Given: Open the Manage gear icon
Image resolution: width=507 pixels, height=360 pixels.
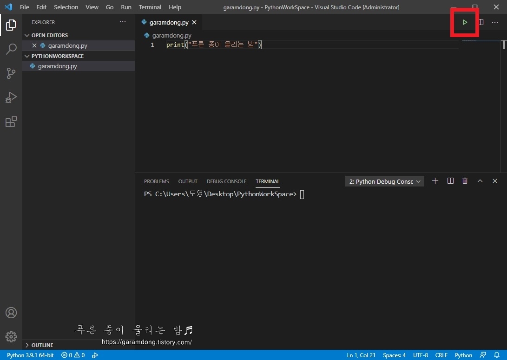Looking at the screenshot, I should click(11, 337).
